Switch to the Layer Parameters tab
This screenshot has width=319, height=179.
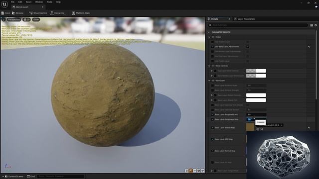pyautogui.click(x=244, y=19)
